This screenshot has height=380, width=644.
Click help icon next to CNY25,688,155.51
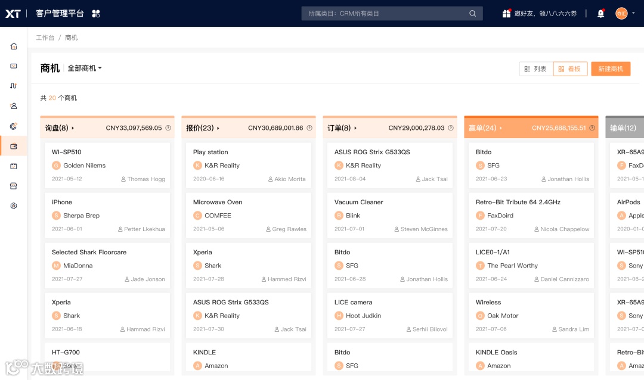click(x=592, y=128)
